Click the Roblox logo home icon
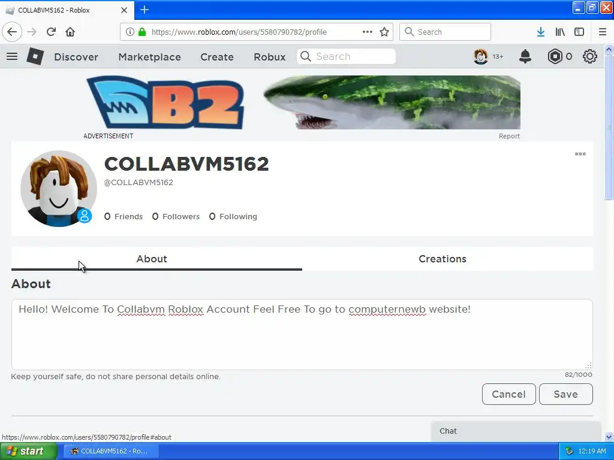This screenshot has width=614, height=460. [x=35, y=56]
